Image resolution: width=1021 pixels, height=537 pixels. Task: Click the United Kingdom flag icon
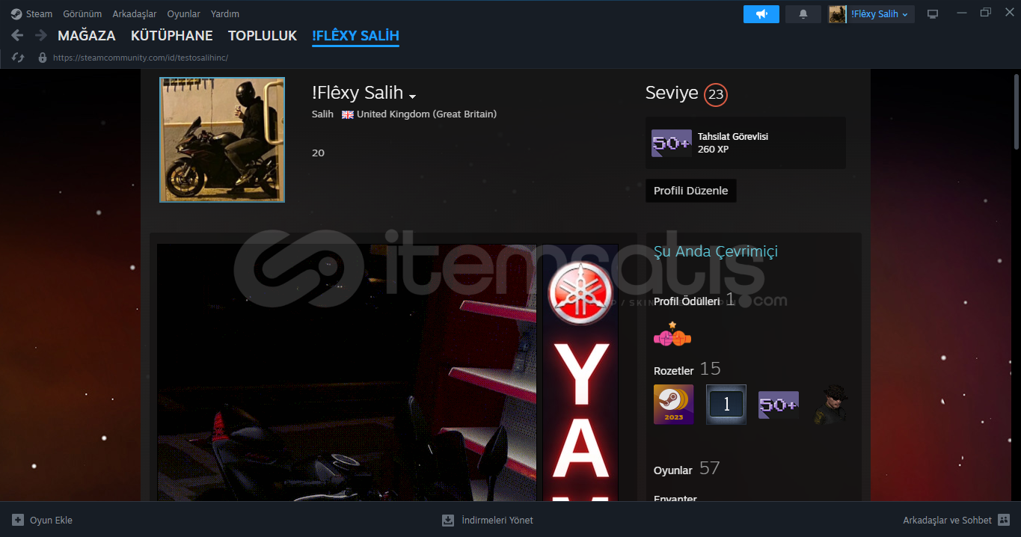click(348, 114)
